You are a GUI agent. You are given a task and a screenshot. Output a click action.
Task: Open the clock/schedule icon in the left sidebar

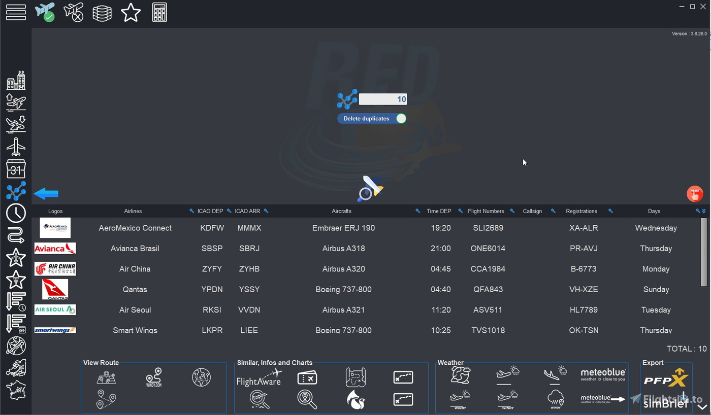tap(16, 214)
